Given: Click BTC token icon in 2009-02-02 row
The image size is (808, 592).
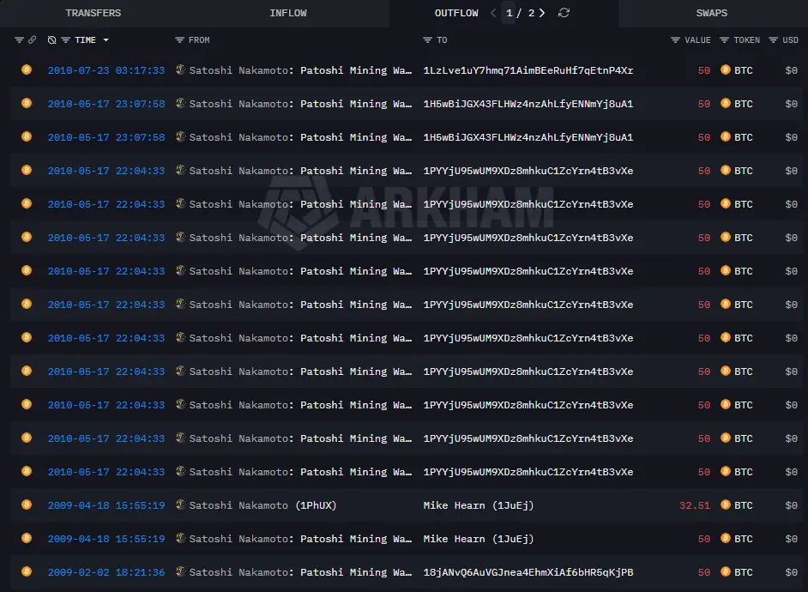Looking at the screenshot, I should (725, 571).
